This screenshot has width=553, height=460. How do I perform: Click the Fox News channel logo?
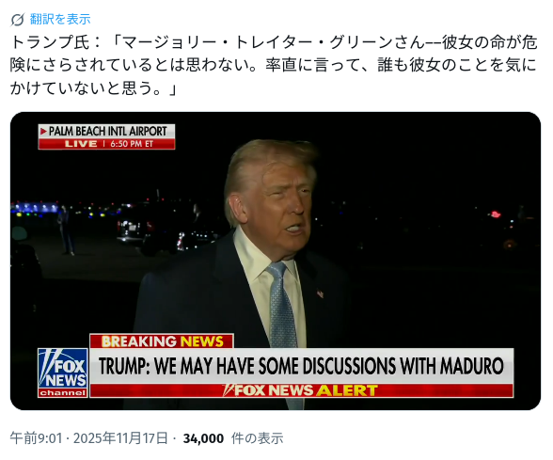[x=63, y=373]
